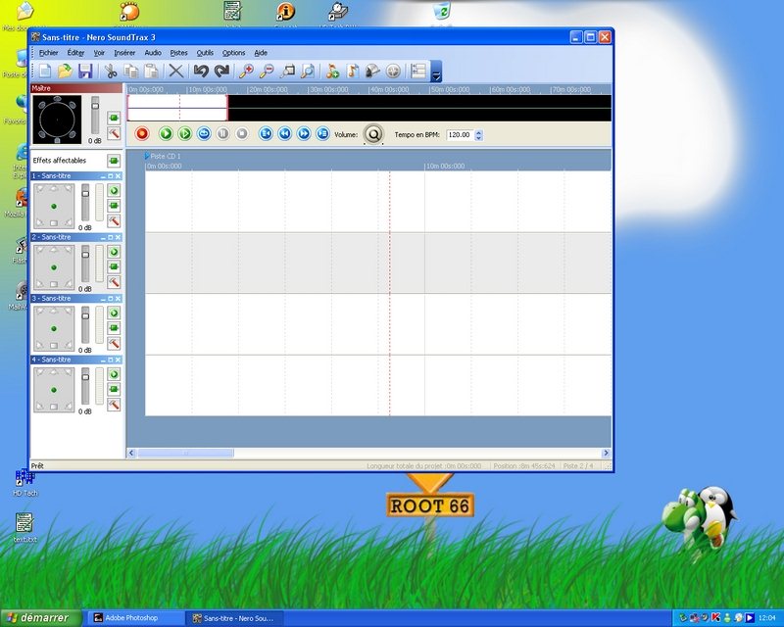784x627 pixels.
Task: Collapse the 2 - Sans-titre track panel
Action: pos(103,237)
